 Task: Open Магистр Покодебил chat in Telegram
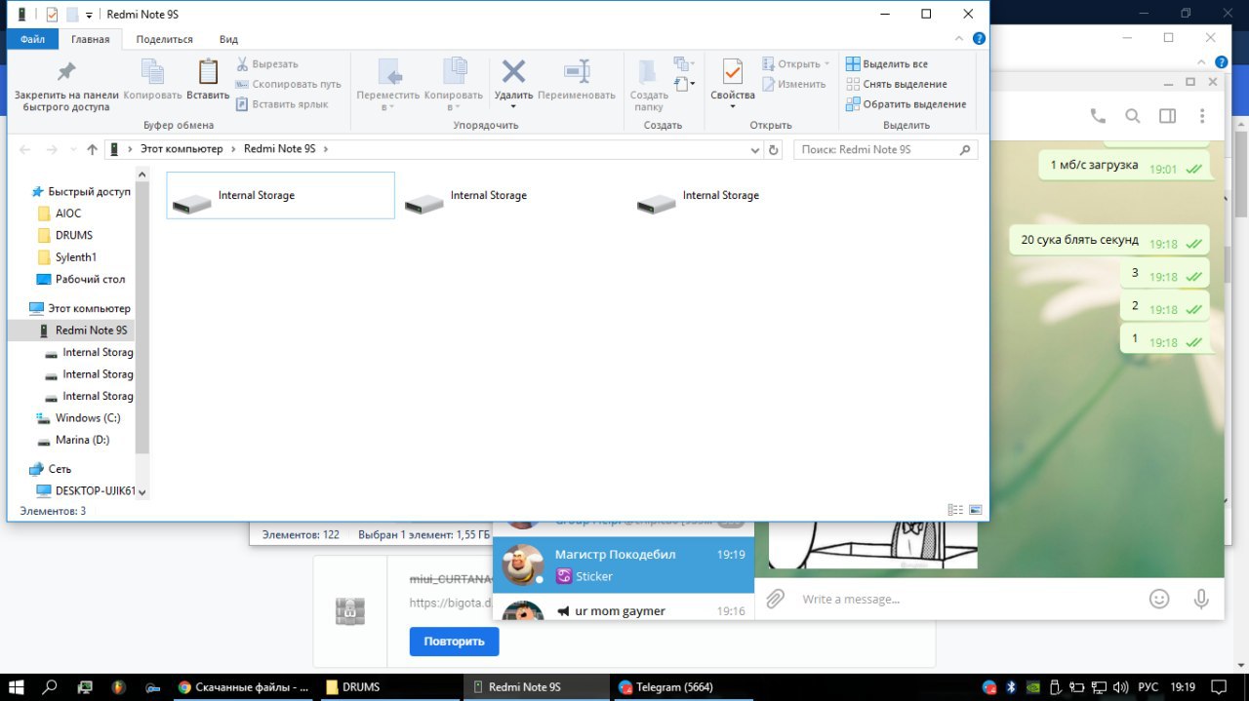[624, 565]
